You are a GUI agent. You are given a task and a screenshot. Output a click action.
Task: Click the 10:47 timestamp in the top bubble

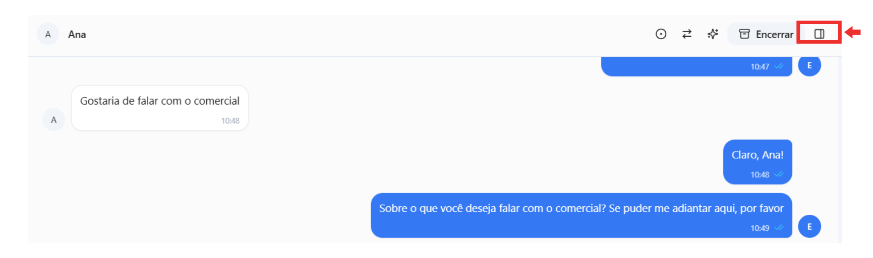(x=760, y=67)
